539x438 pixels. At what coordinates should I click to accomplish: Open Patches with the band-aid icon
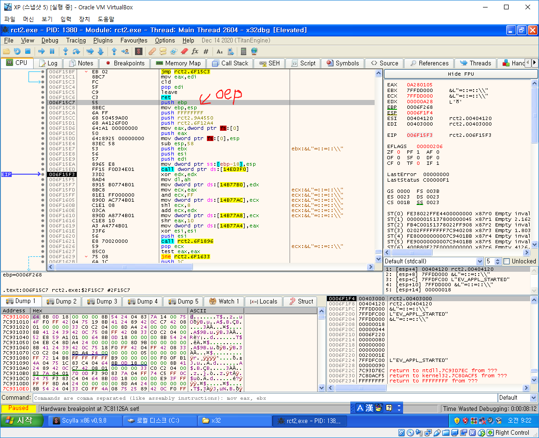(x=152, y=51)
